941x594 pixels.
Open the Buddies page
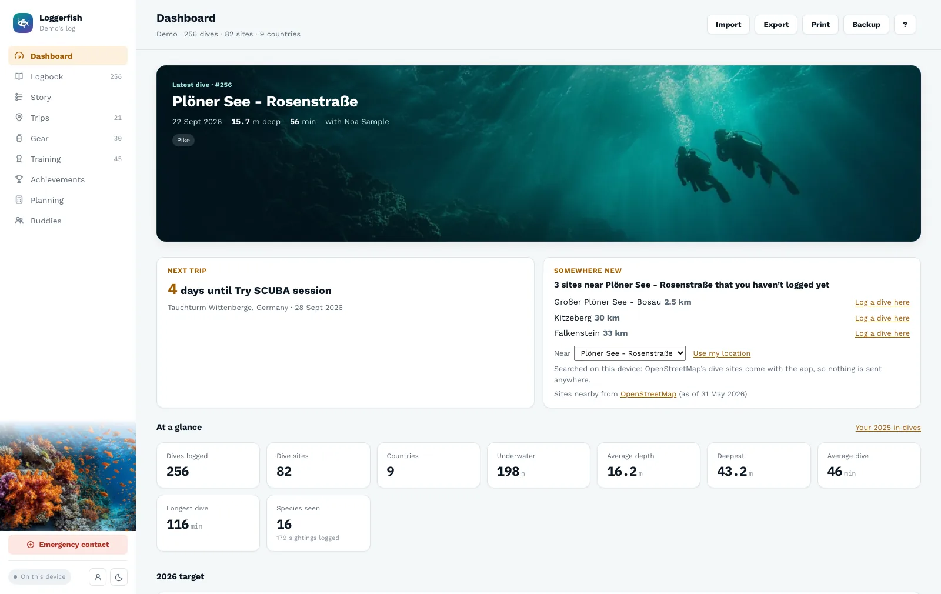(68, 221)
